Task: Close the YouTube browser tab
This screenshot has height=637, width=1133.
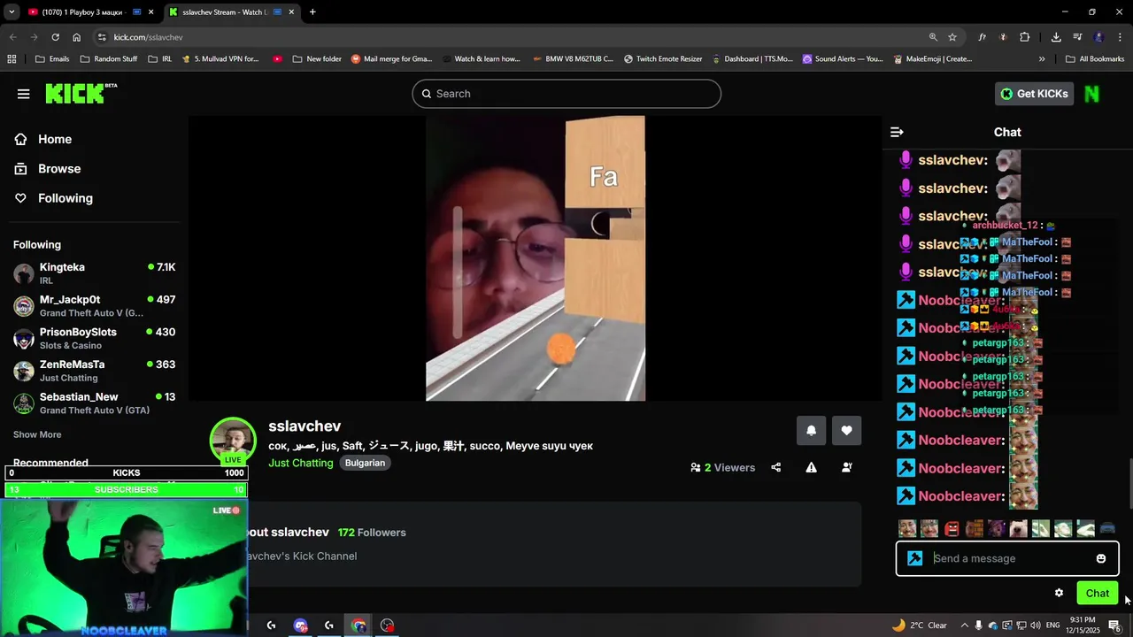Action: 151,12
